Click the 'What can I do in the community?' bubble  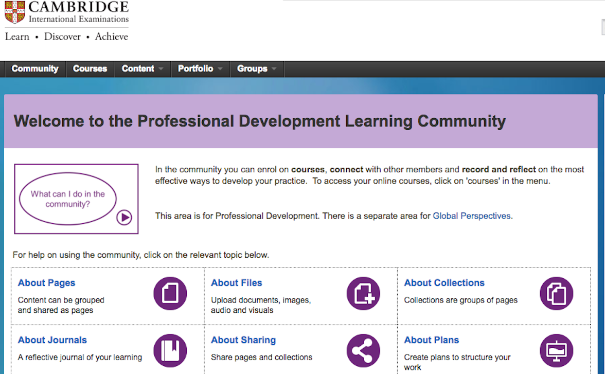(68, 199)
